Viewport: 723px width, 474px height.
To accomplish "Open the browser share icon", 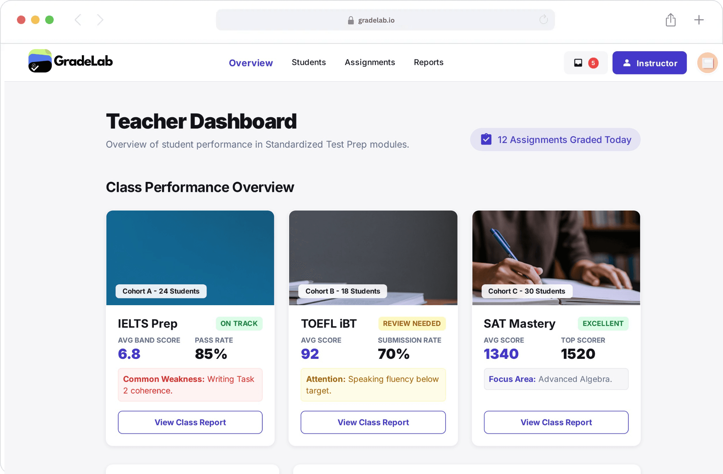I will click(x=671, y=20).
